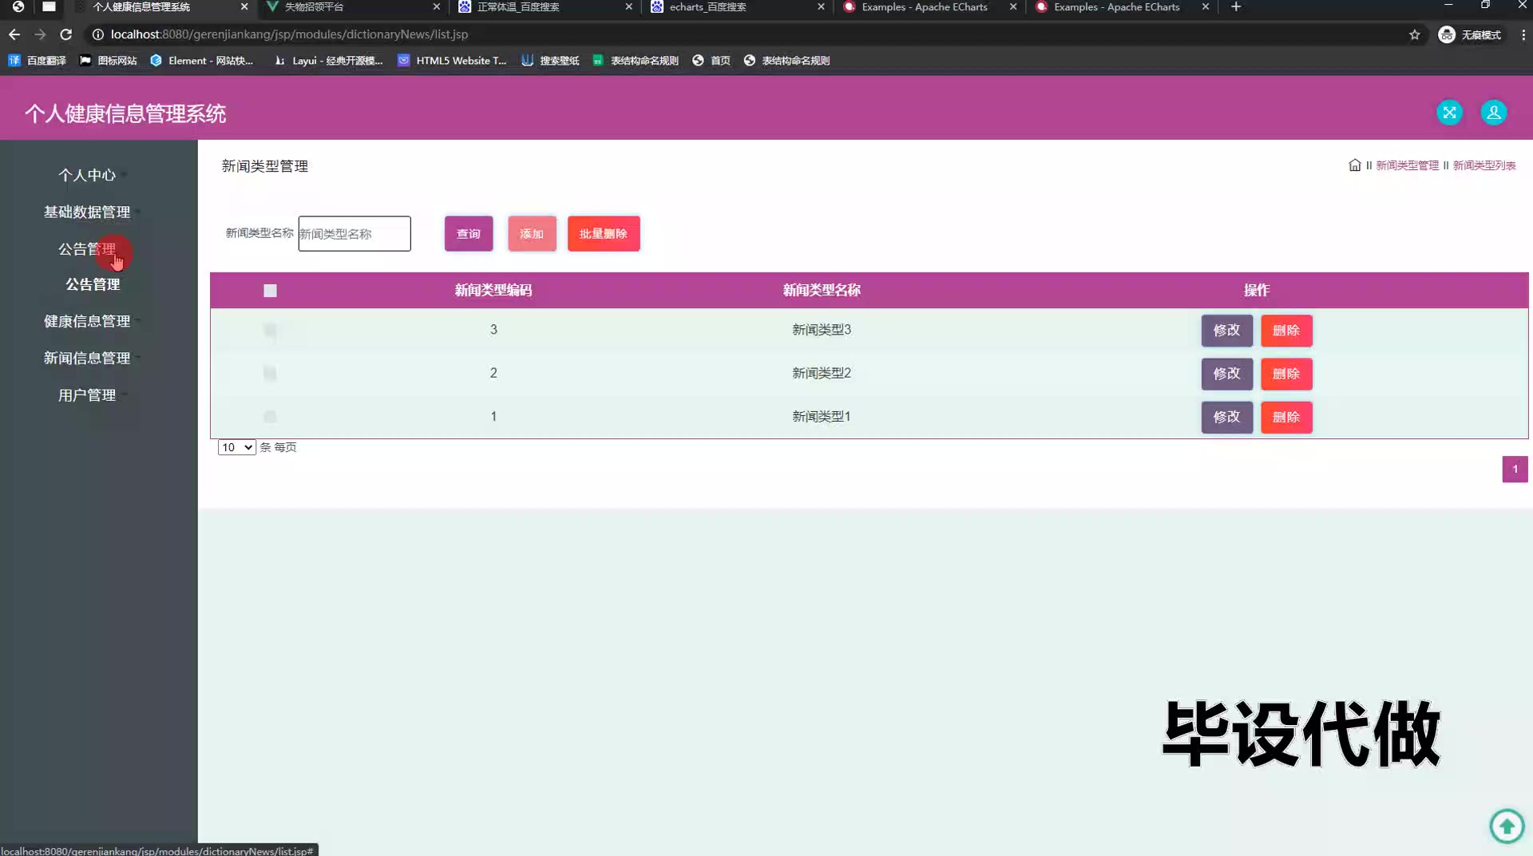This screenshot has height=856, width=1533.
Task: Click the 个人健康信息管理系统 title
Action: pos(125,113)
